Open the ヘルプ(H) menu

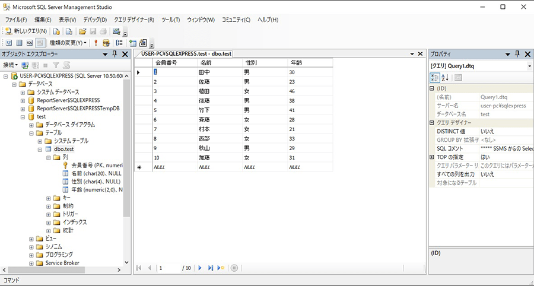point(268,20)
